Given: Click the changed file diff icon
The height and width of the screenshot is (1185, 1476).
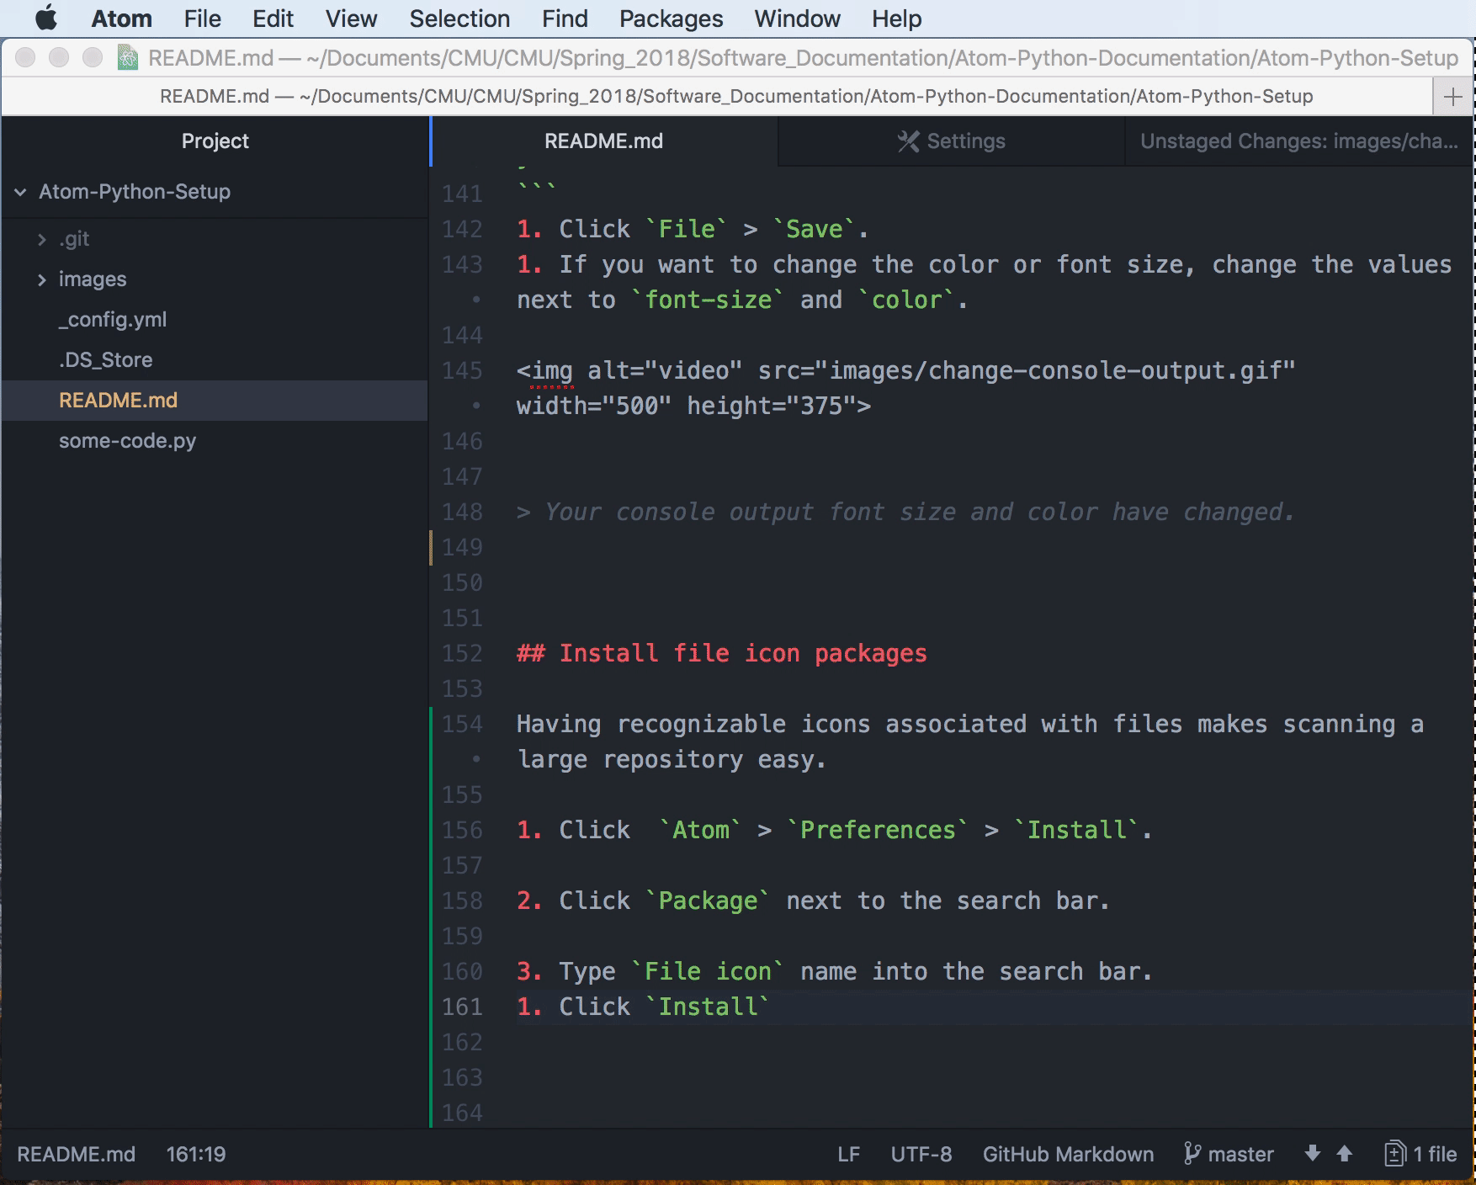Looking at the screenshot, I should (x=1394, y=1153).
